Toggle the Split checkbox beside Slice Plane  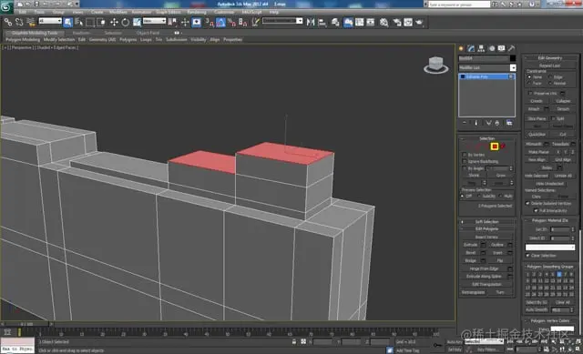click(553, 118)
